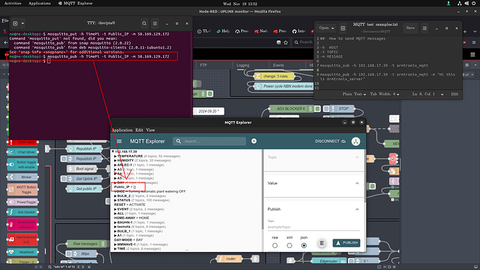Click the Chart driver node icon in palette
Viewport: 480px width, 270px height.
10,152
